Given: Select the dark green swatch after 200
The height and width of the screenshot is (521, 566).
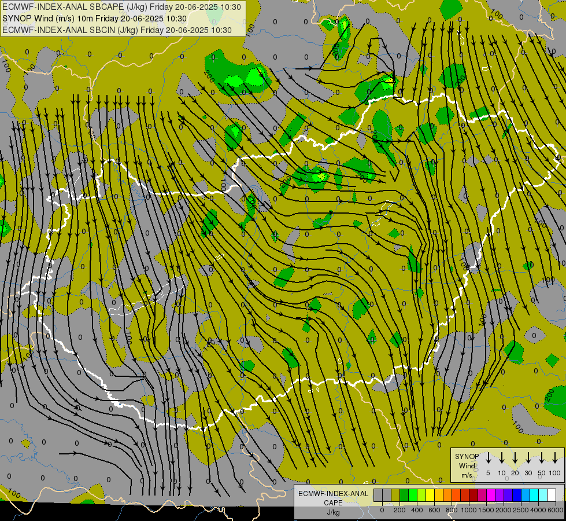Looking at the screenshot, I should coord(404,495).
